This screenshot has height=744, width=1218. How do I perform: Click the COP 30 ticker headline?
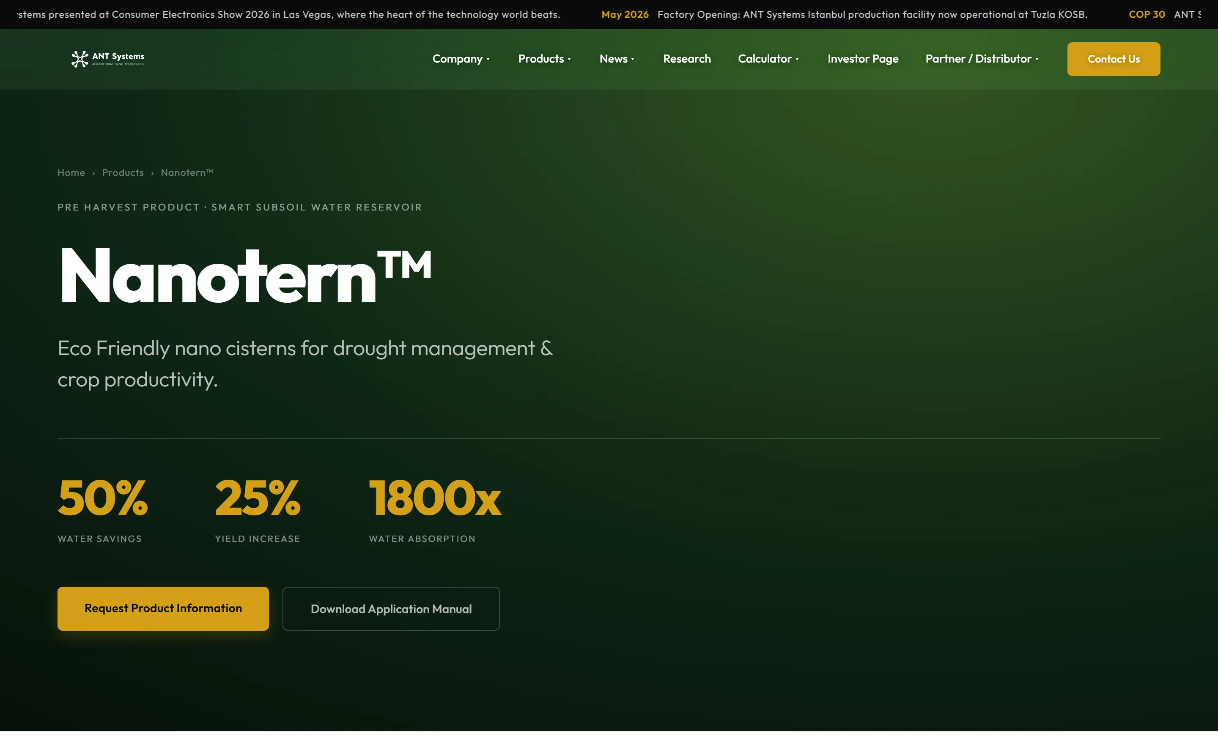1165,14
